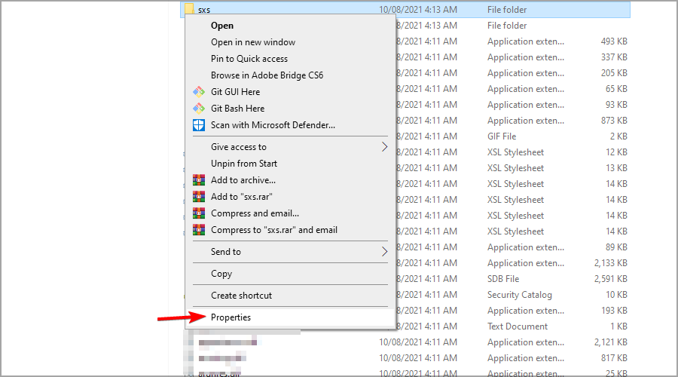The image size is (678, 377).
Task: Click the 337 KB size cell
Action: (x=613, y=57)
